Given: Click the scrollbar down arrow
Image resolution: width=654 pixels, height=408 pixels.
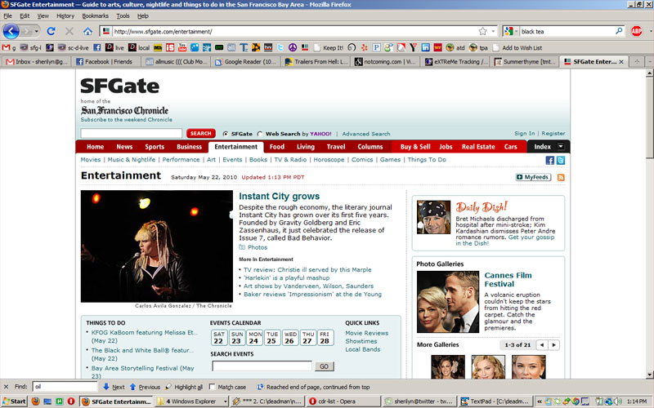Looking at the screenshot, I should click(x=649, y=375).
